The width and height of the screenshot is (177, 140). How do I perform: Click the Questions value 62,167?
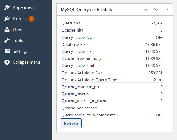[156, 23]
